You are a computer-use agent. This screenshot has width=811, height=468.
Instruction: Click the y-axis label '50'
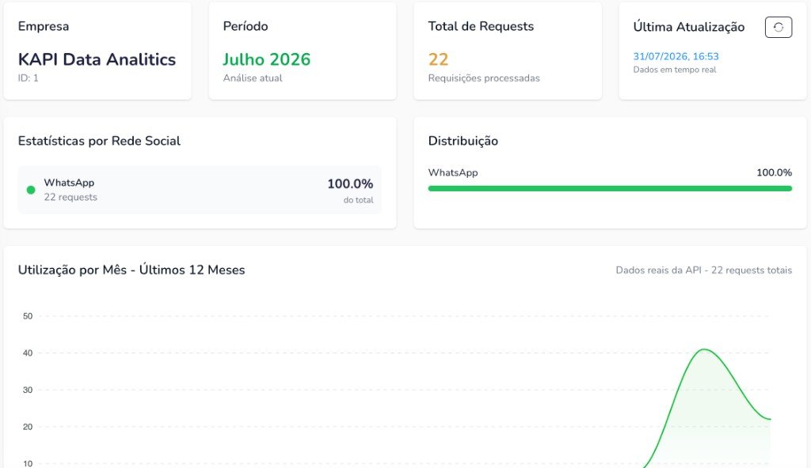tap(28, 316)
